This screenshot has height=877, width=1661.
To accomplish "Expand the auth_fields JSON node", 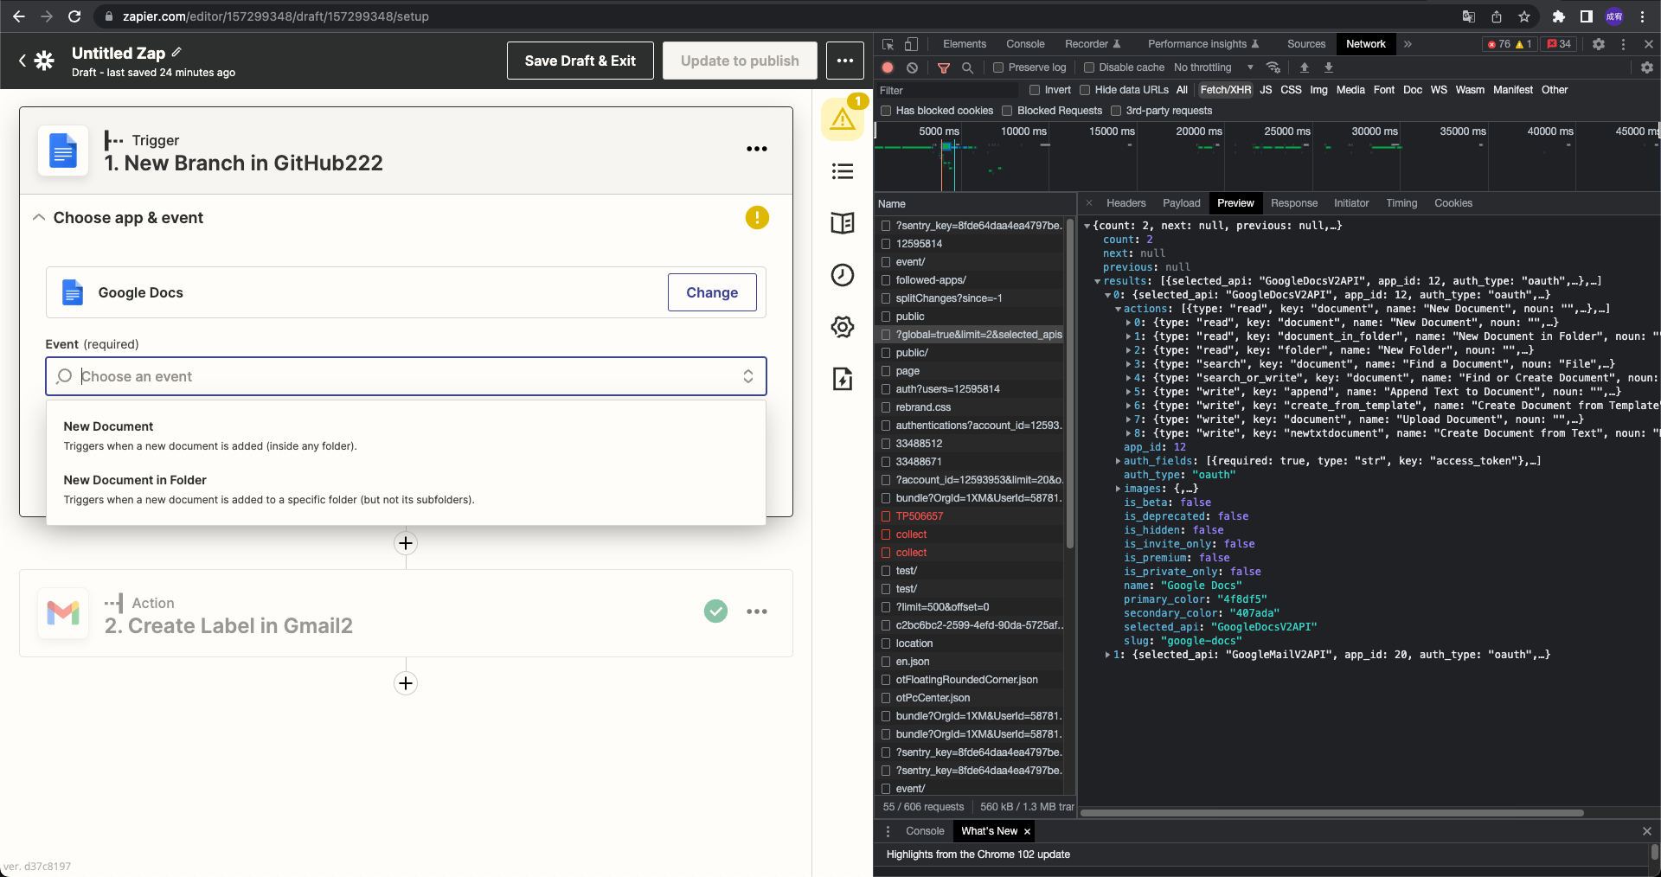I will click(1118, 461).
